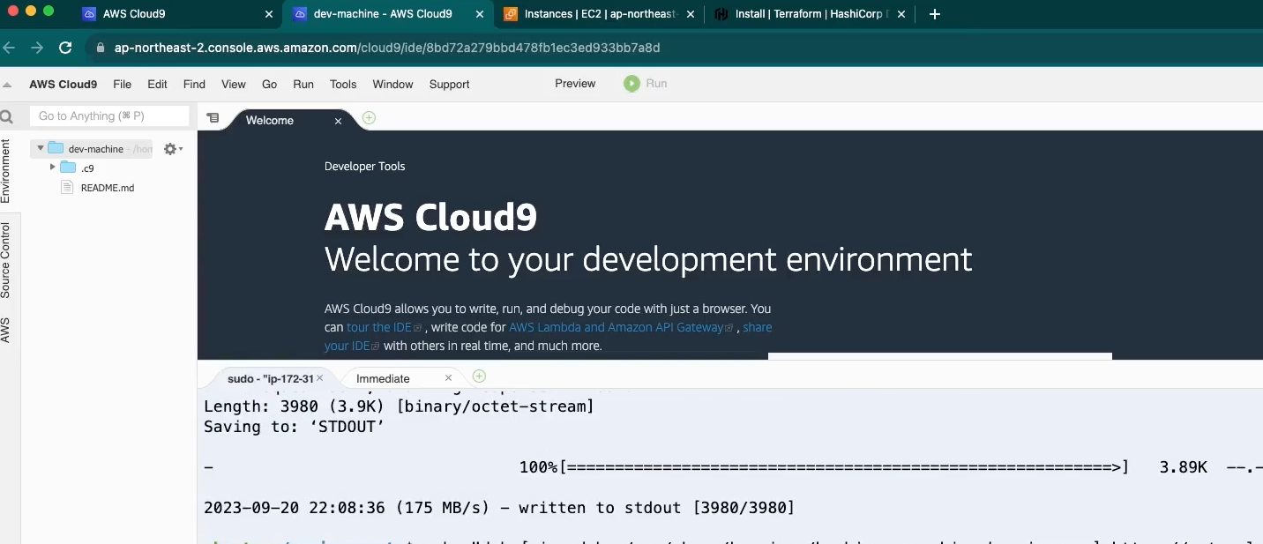Image resolution: width=1263 pixels, height=544 pixels.
Task: Close the sudo terminal tab
Action: click(x=320, y=378)
